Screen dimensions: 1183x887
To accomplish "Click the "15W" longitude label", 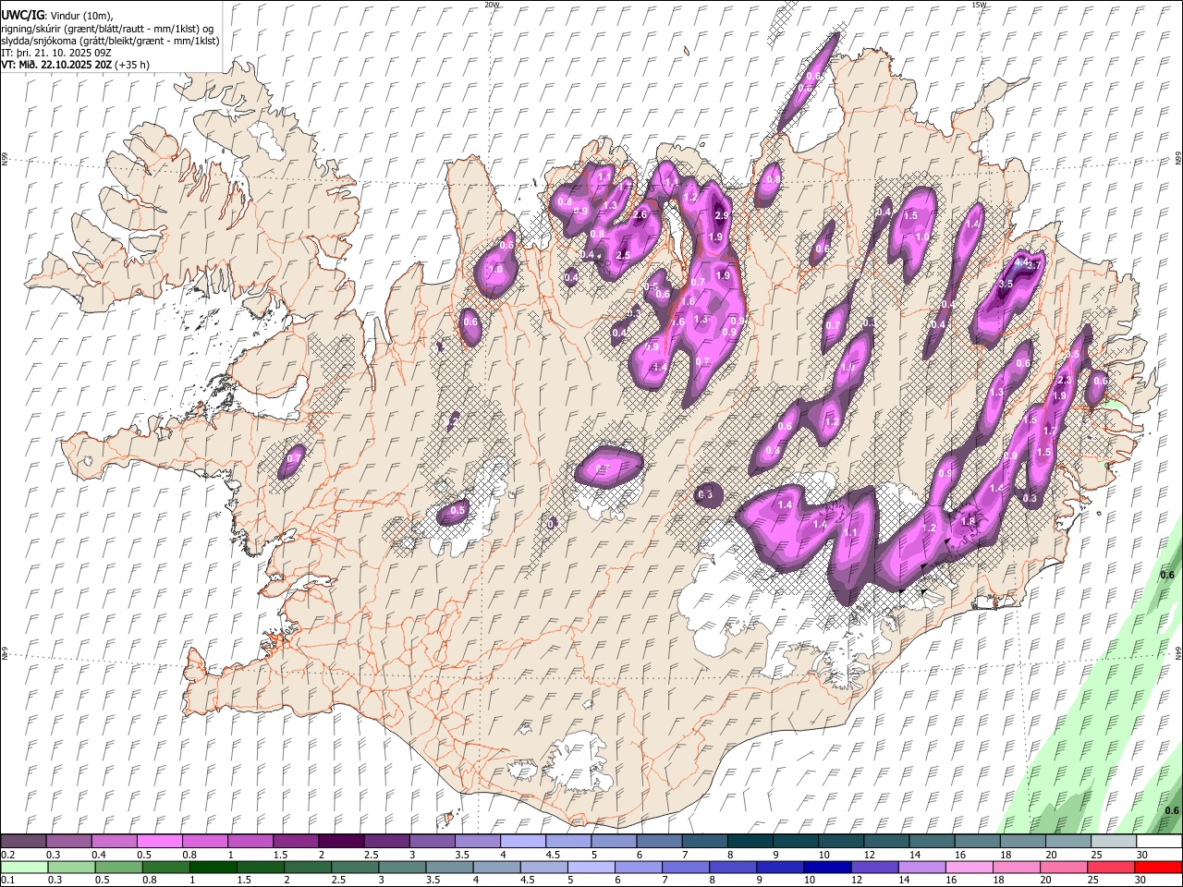I will (x=979, y=5).
